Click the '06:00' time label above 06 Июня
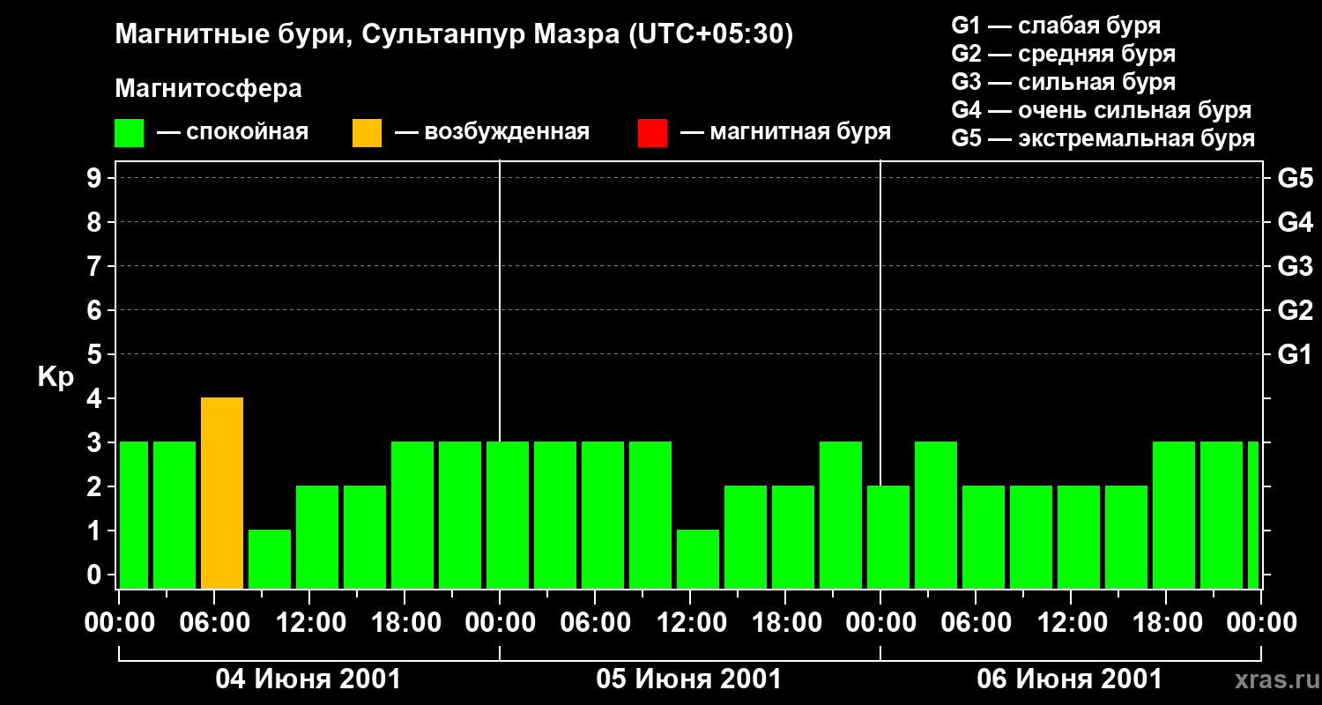 976,623
